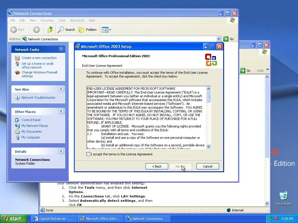Click the Folders toolbar button
The width and height of the screenshot is (298, 223).
coord(88,30)
